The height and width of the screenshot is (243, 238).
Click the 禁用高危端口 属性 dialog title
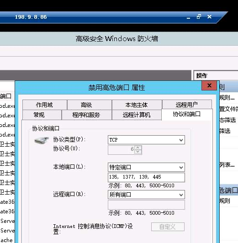pyautogui.click(x=116, y=88)
